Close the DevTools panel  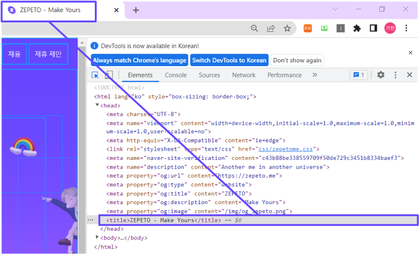409,75
